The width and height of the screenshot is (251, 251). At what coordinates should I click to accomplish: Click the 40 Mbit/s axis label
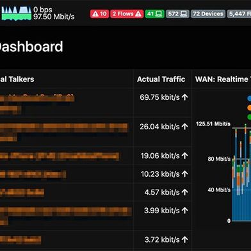(219, 190)
